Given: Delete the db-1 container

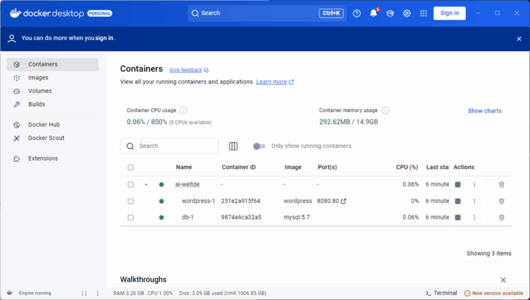Looking at the screenshot, I should click(x=502, y=217).
